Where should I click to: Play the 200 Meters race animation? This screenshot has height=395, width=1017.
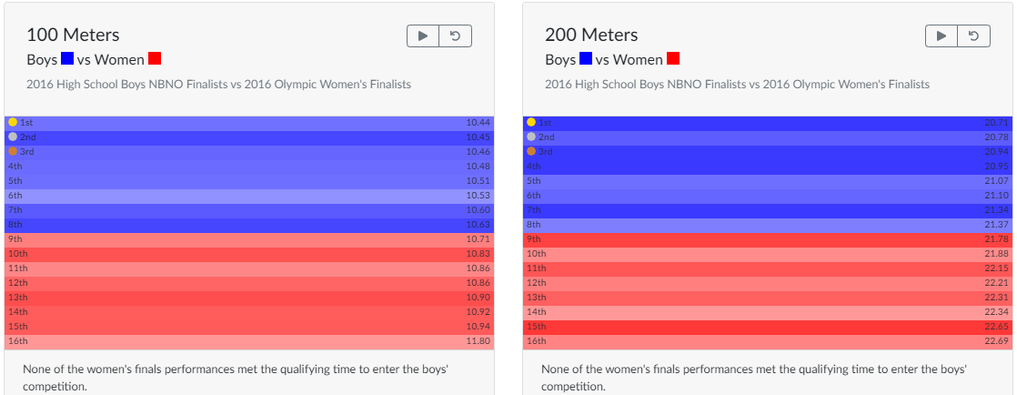coord(941,35)
